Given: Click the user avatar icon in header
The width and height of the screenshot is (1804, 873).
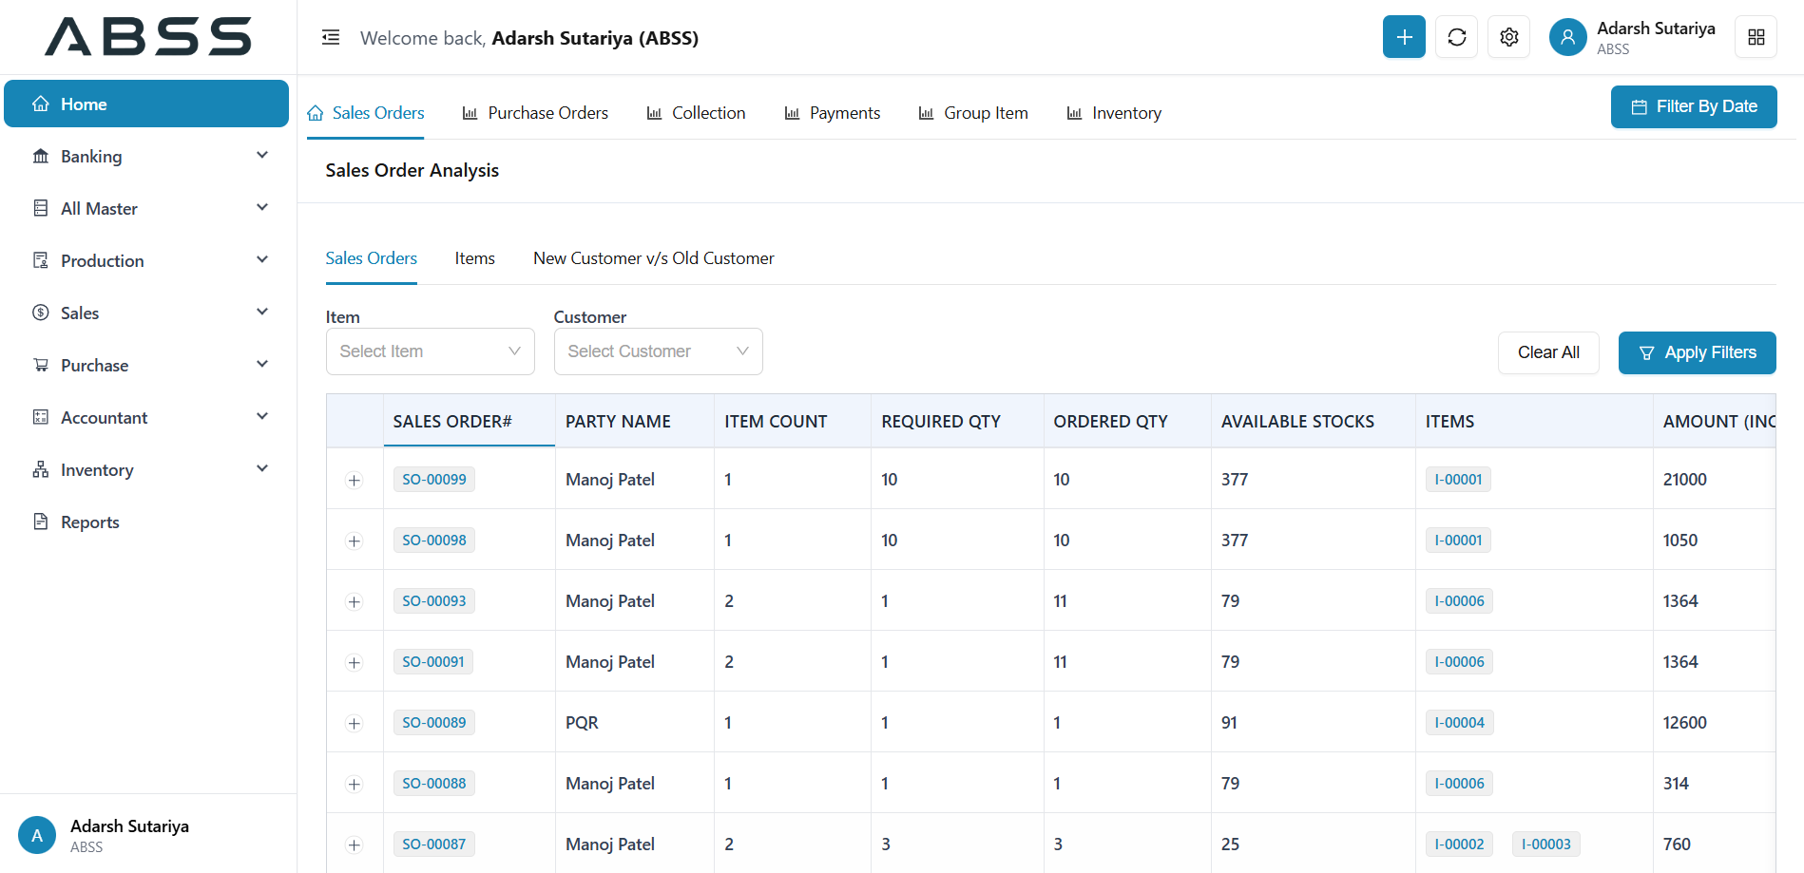Looking at the screenshot, I should 1567,38.
